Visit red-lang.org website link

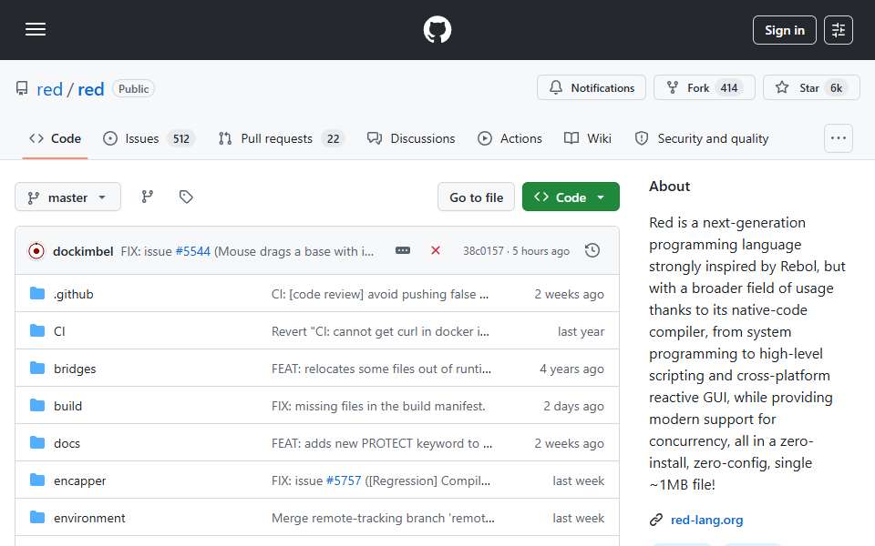706,520
